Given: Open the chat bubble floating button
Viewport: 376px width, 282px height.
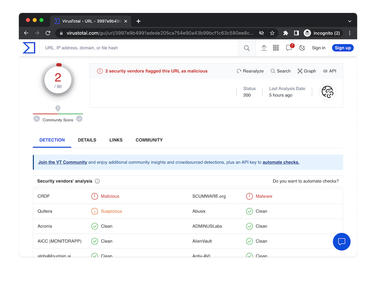Looking at the screenshot, I should [342, 242].
